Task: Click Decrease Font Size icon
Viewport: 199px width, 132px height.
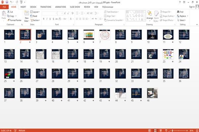Action: point(68,13)
